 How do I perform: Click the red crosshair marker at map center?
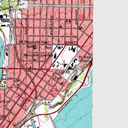64,64
